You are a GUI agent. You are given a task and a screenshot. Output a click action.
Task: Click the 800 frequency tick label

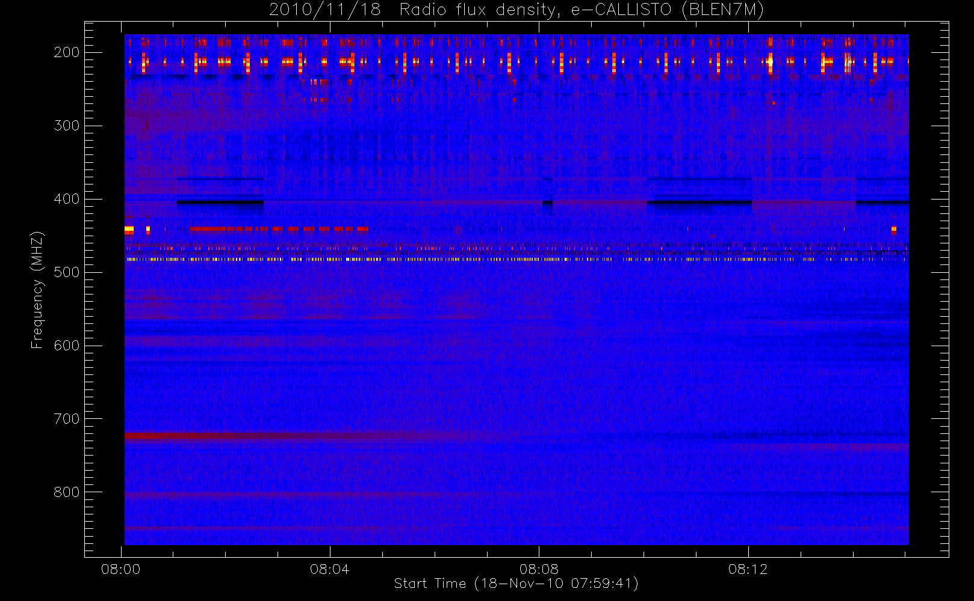click(x=67, y=492)
